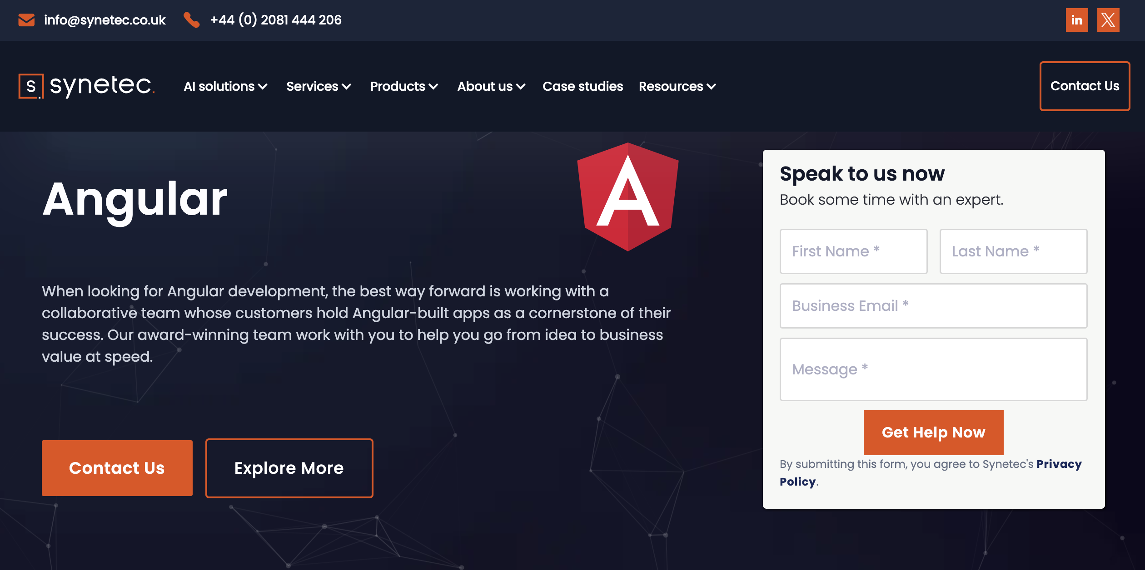
Task: Go to Case studies page
Action: [583, 86]
